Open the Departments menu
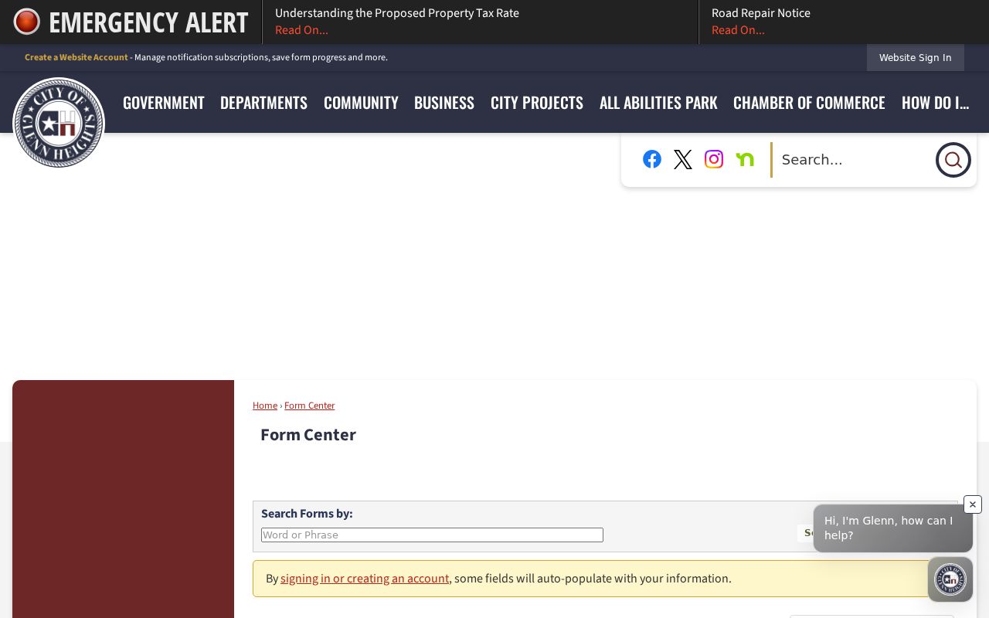The height and width of the screenshot is (618, 989). point(263,103)
